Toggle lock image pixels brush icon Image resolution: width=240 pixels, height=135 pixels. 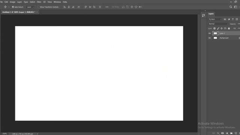218,28
